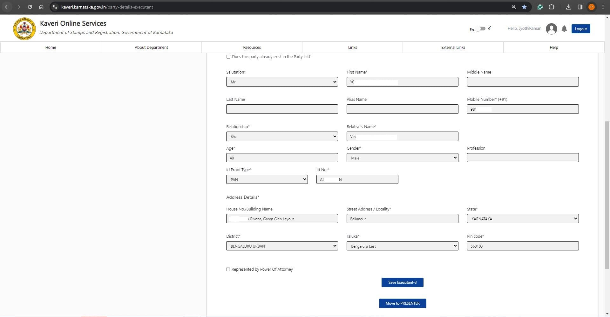Image resolution: width=610 pixels, height=317 pixels.
Task: Focus the Pin code input field
Action: point(523,246)
